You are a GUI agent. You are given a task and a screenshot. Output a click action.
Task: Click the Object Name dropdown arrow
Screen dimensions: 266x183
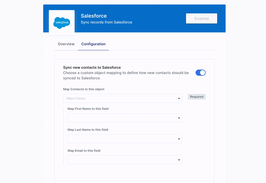(179, 99)
